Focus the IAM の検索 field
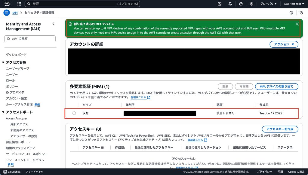Image resolution: width=308 pixels, height=175 pixels. pos(30,39)
